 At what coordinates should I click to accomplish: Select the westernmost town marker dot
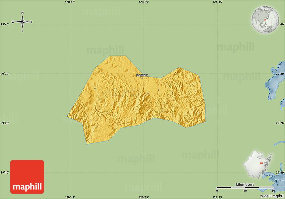click(95, 88)
